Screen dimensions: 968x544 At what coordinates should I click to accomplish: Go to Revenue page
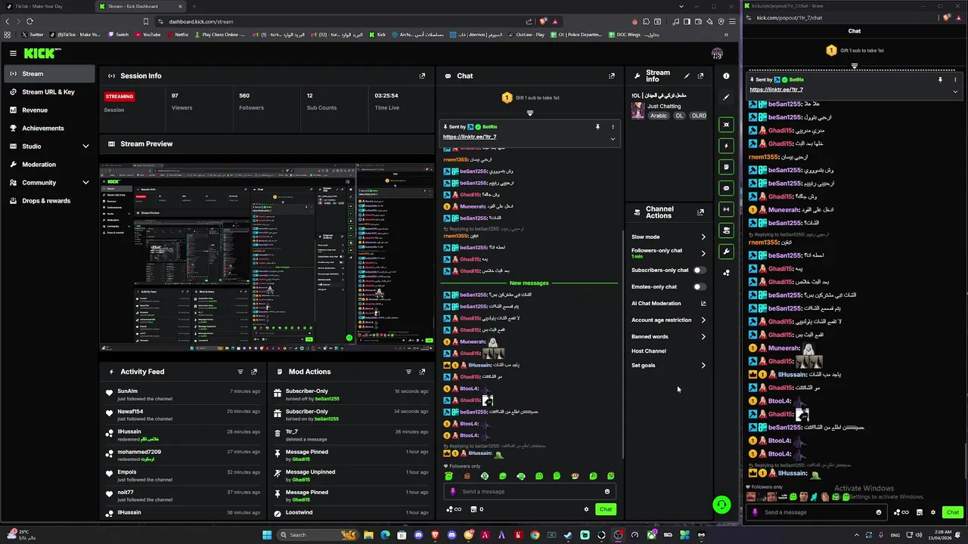click(x=49, y=110)
